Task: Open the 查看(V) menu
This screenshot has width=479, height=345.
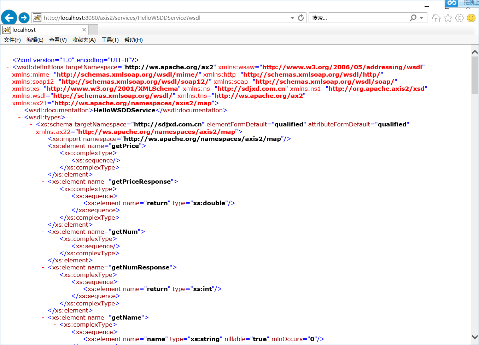Action: 58,40
